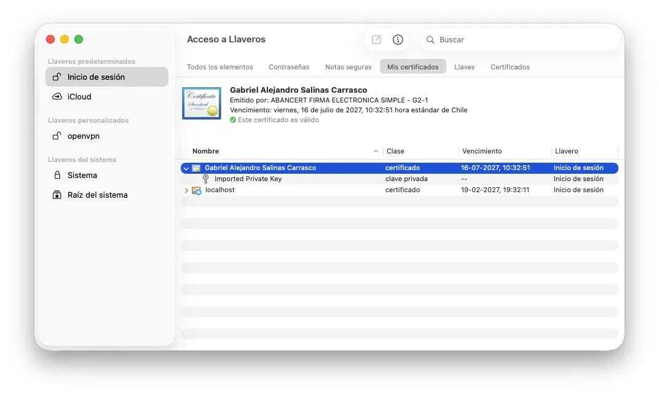Switch to Certificados tab

(x=510, y=67)
